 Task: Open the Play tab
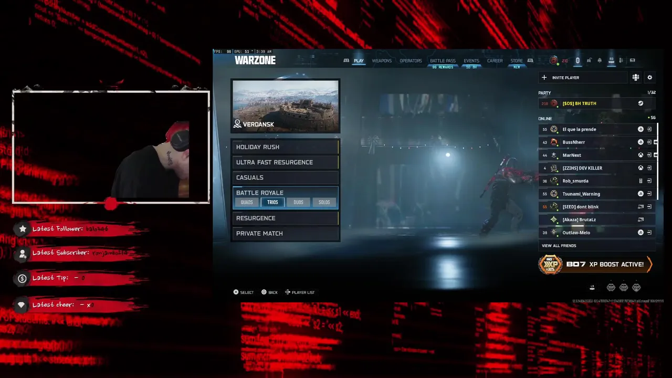(359, 61)
